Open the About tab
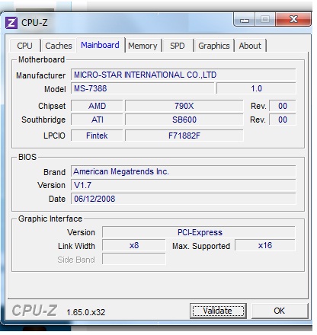317x335 pixels. click(250, 46)
